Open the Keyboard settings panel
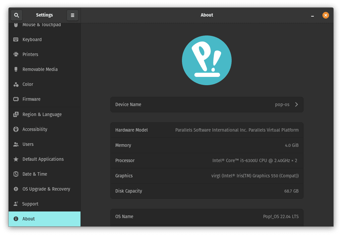 [44, 39]
